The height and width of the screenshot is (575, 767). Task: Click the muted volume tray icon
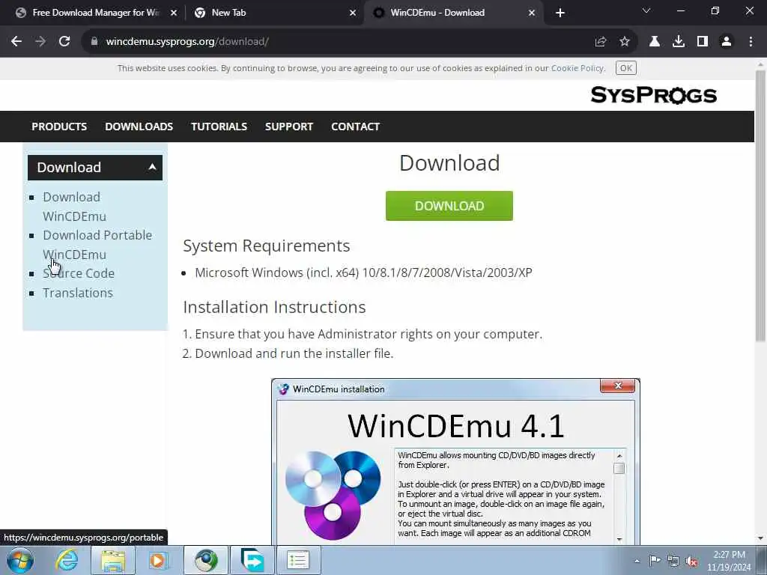[x=691, y=561]
